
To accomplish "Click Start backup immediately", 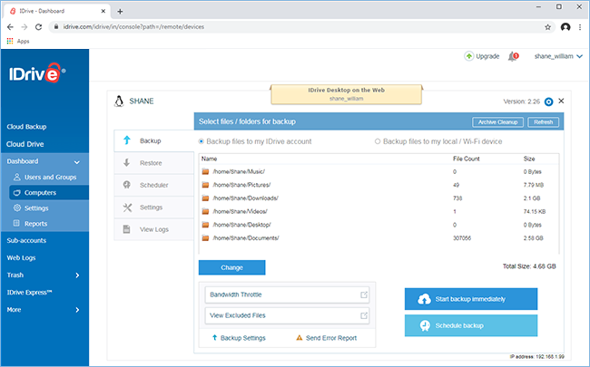I will tap(471, 299).
